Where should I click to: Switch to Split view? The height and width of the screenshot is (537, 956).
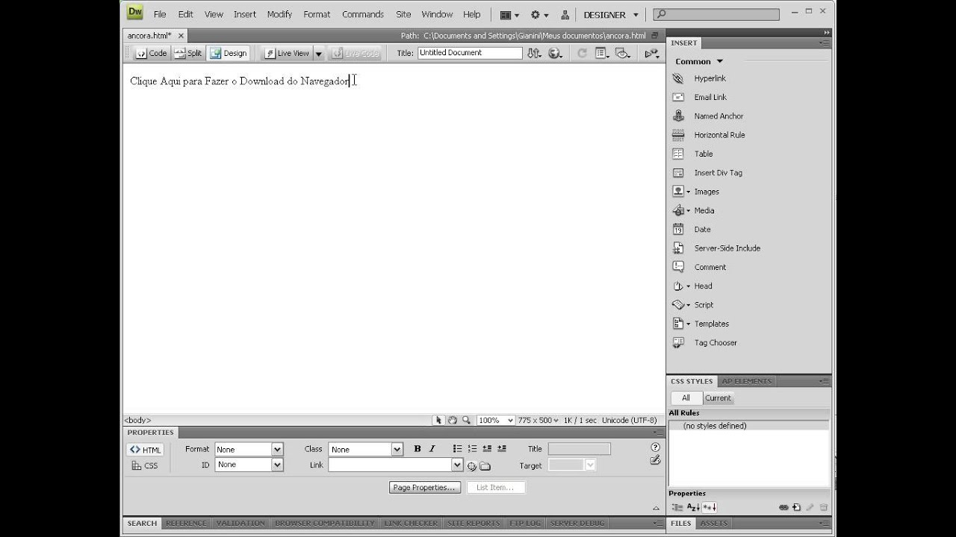(x=188, y=53)
